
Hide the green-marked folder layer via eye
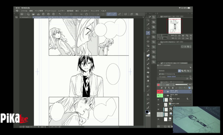[x=158, y=95]
